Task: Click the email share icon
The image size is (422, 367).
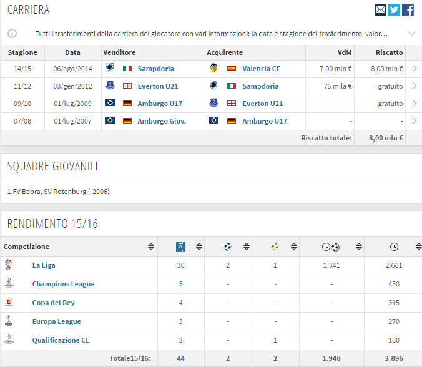Action: tap(380, 9)
